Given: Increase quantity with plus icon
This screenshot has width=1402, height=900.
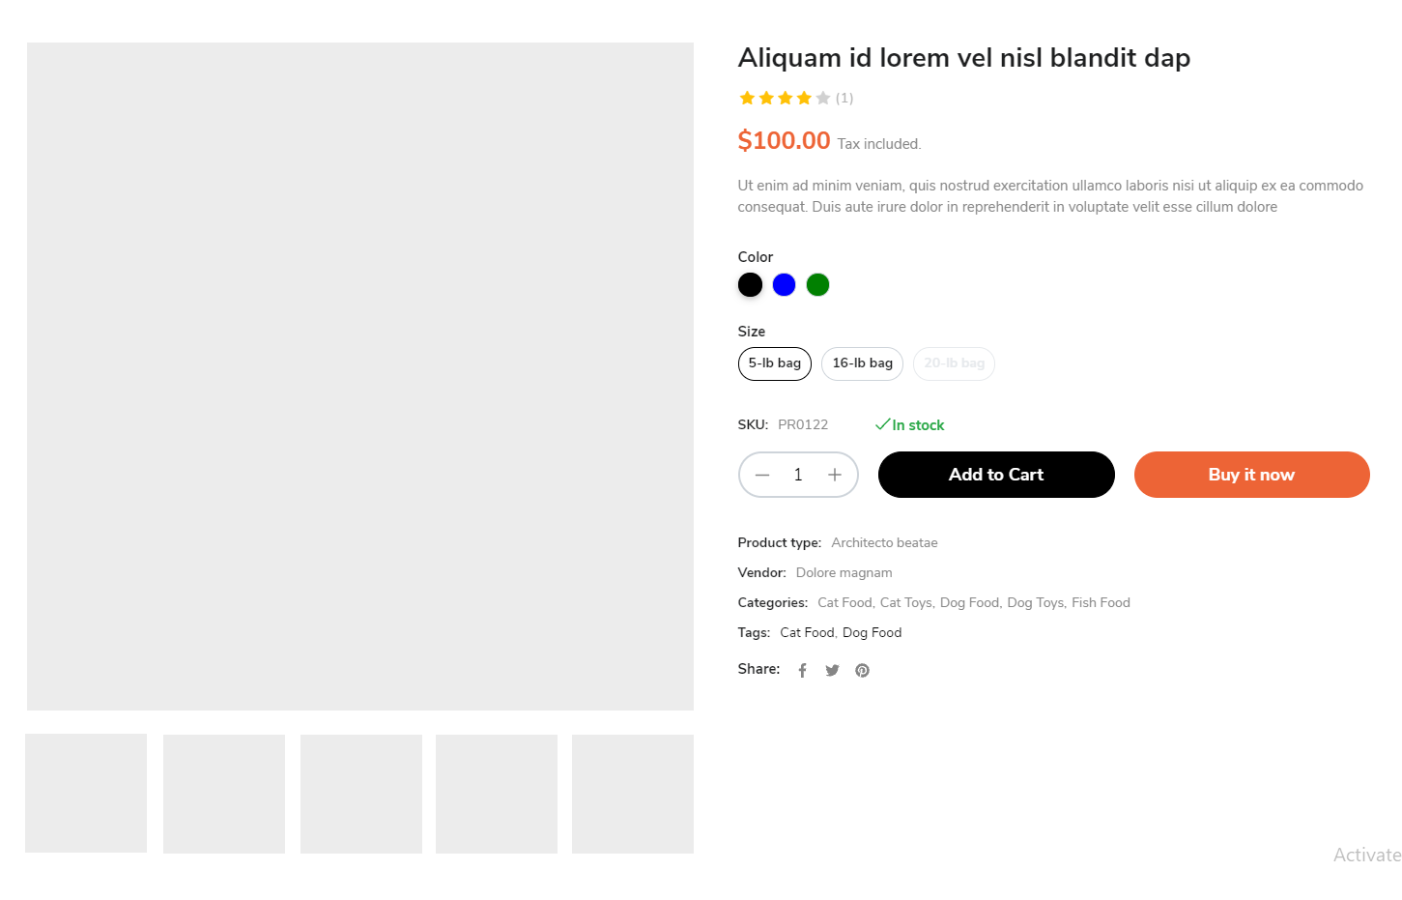Looking at the screenshot, I should 835,475.
